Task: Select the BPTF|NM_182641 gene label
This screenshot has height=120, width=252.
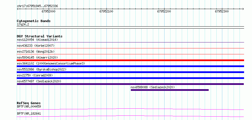Action: (x=29, y=114)
